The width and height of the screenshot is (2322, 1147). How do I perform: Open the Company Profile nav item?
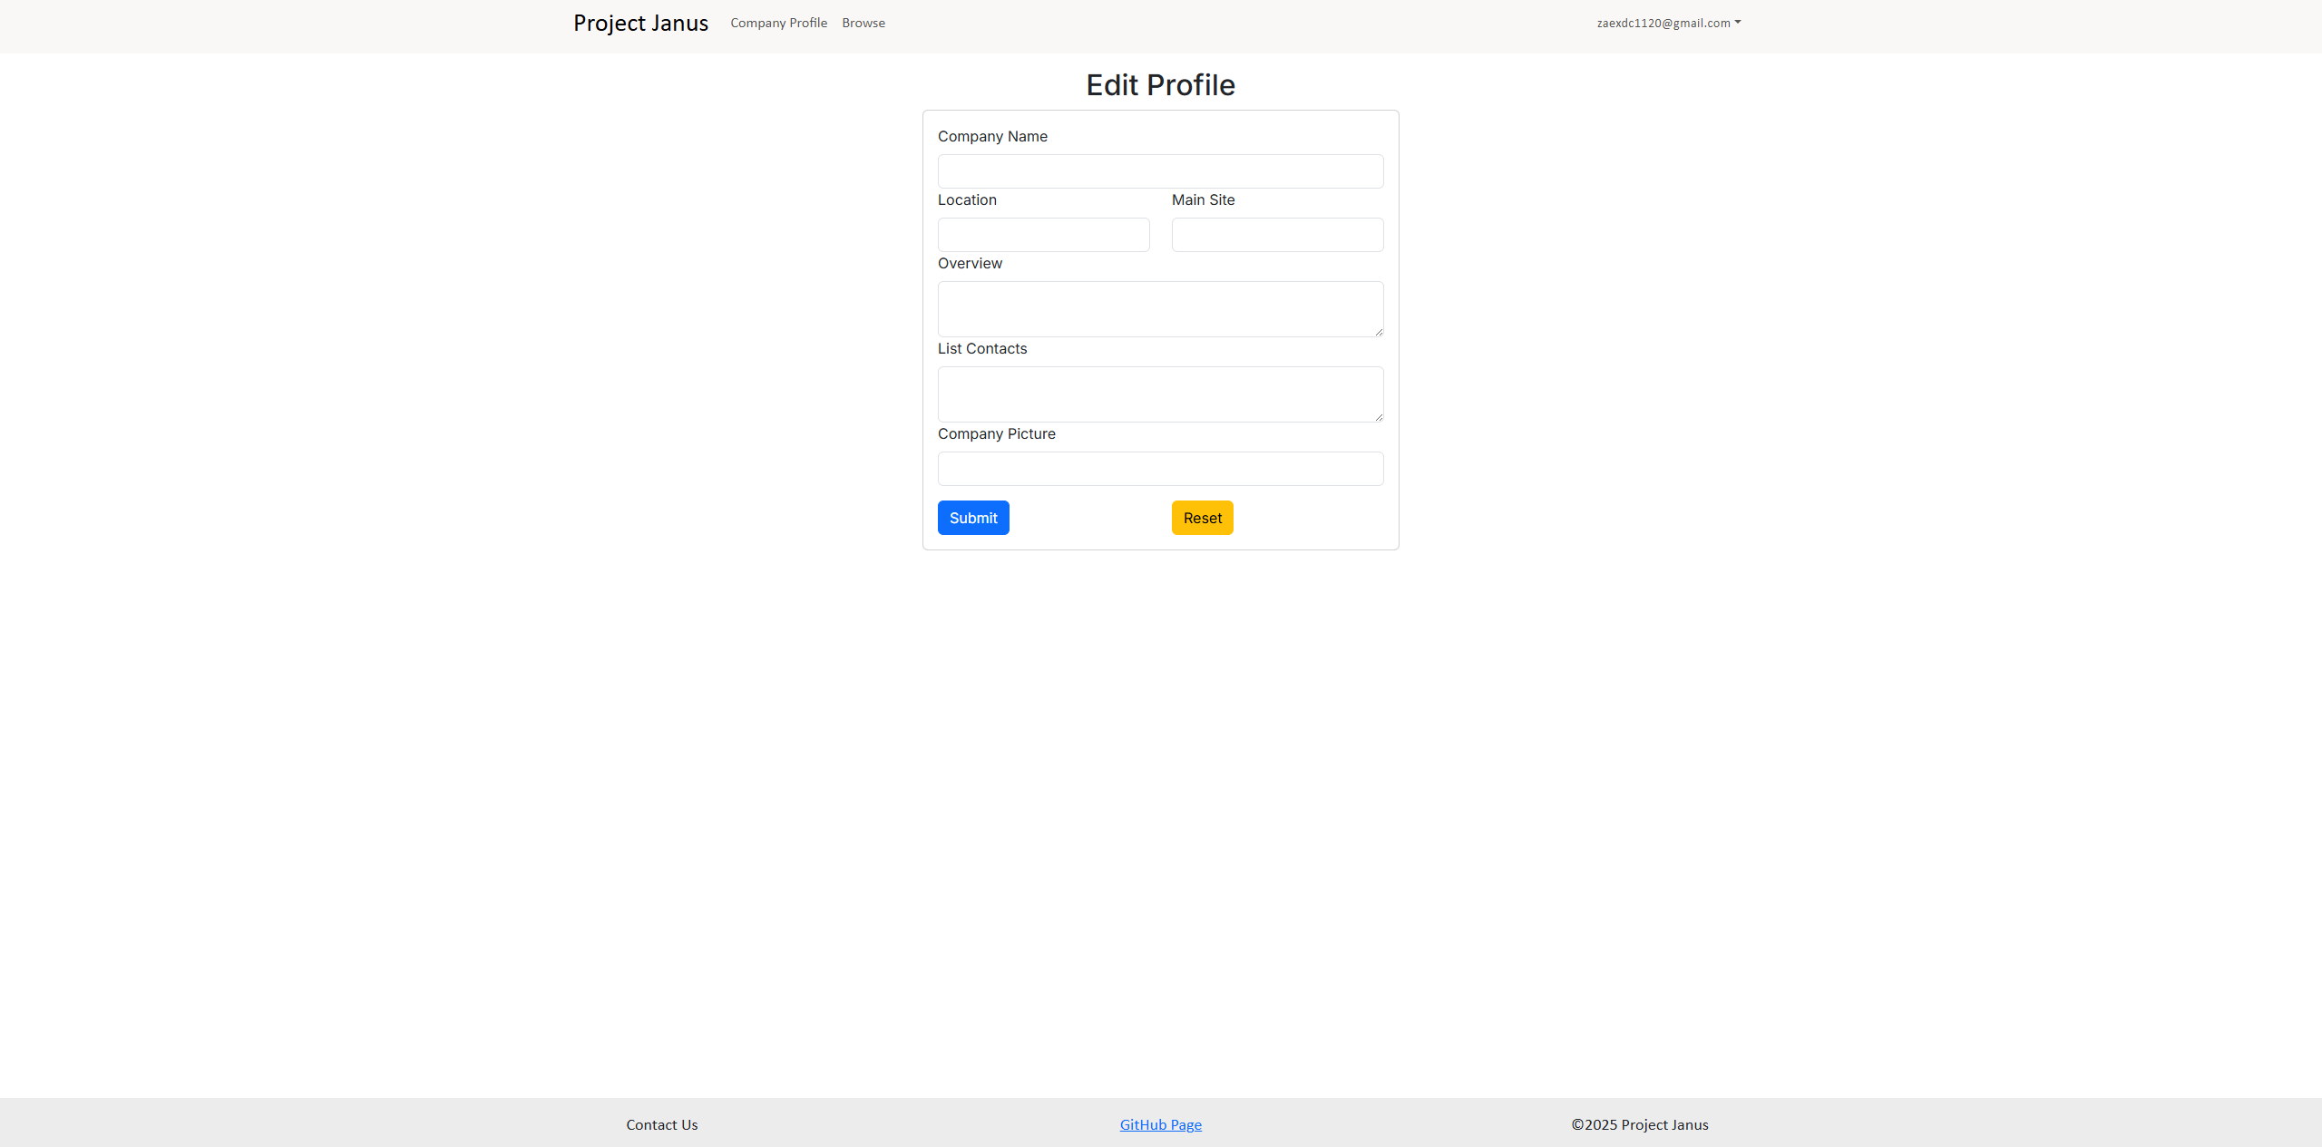coord(778,23)
